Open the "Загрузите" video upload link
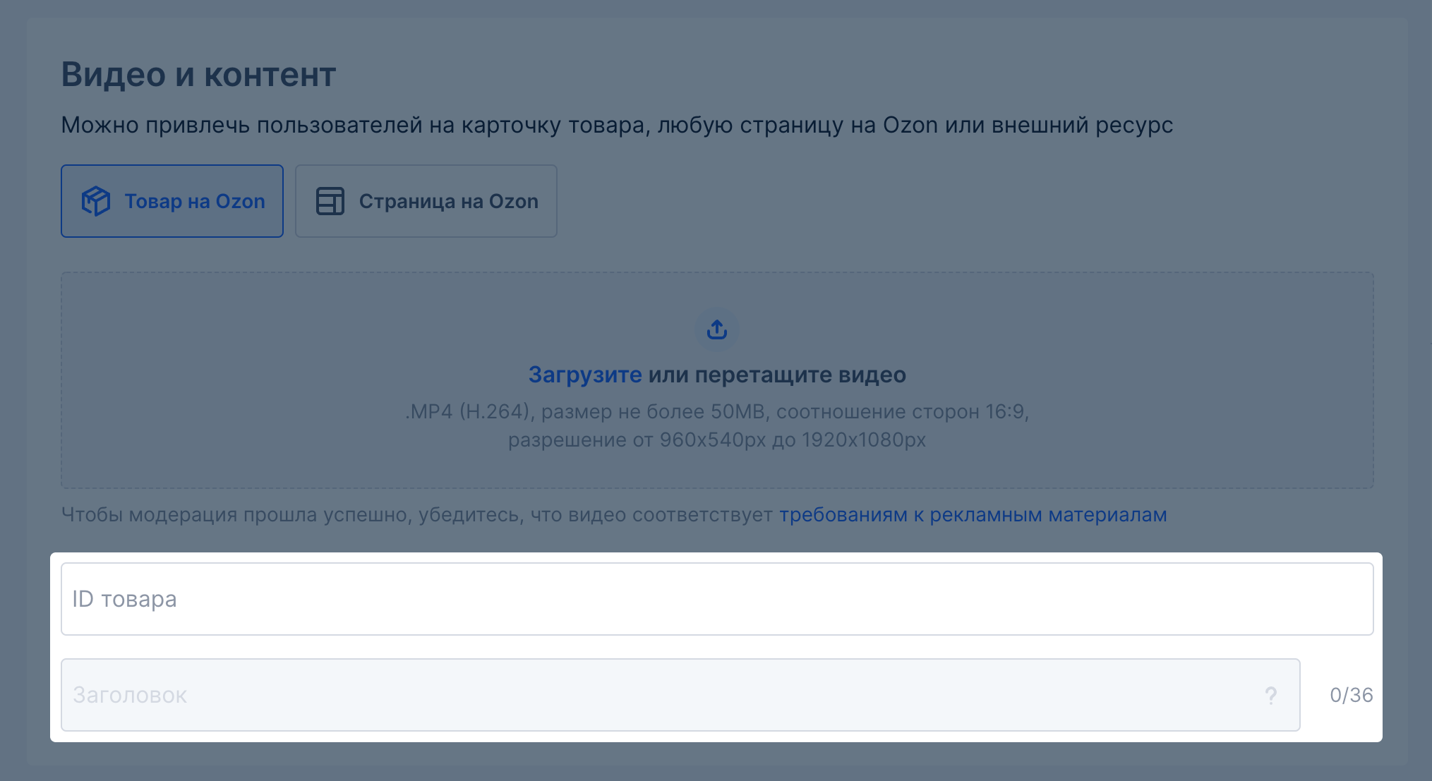Image resolution: width=1432 pixels, height=781 pixels. click(585, 375)
